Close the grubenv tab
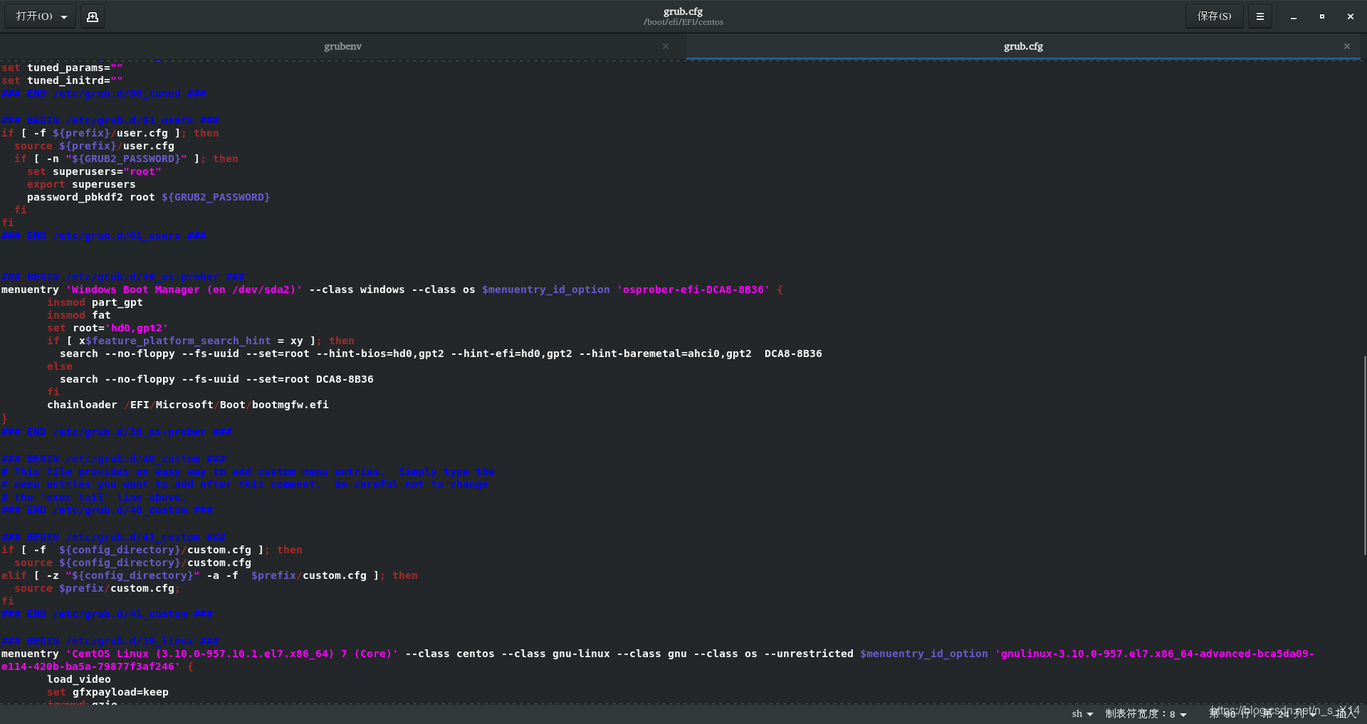The height and width of the screenshot is (724, 1367). pyautogui.click(x=666, y=46)
